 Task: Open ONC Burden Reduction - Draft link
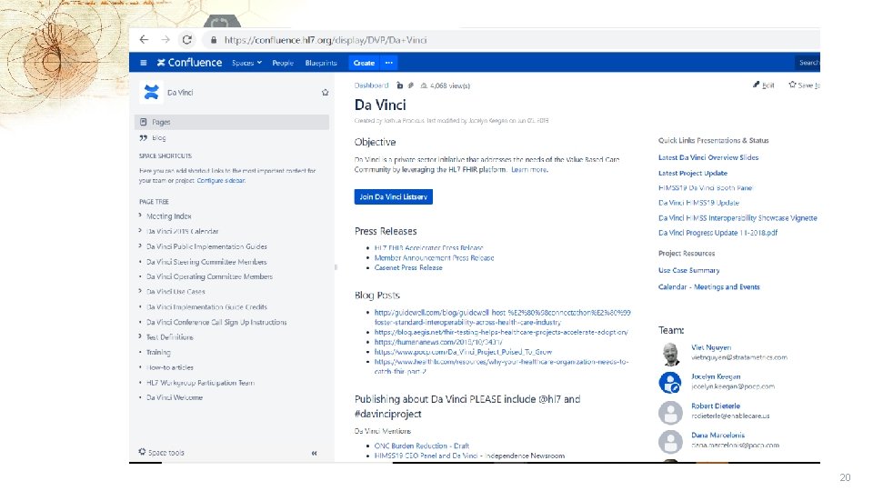tap(421, 446)
